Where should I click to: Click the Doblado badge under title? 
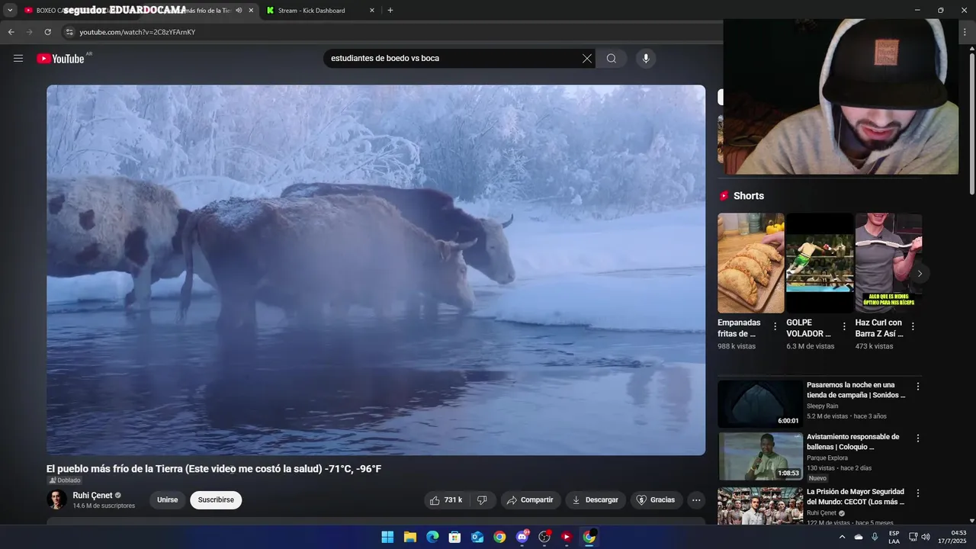64,480
